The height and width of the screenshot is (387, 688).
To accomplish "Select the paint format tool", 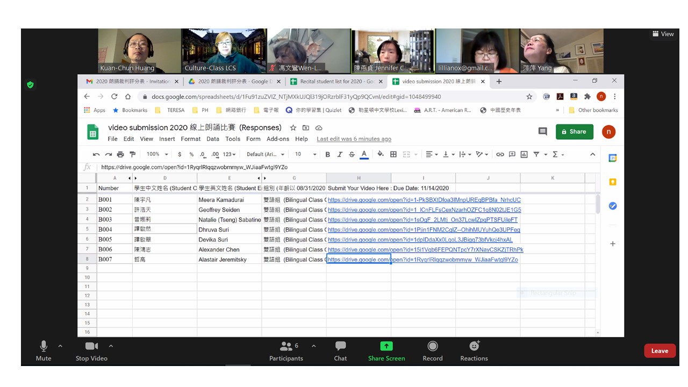I will click(132, 154).
